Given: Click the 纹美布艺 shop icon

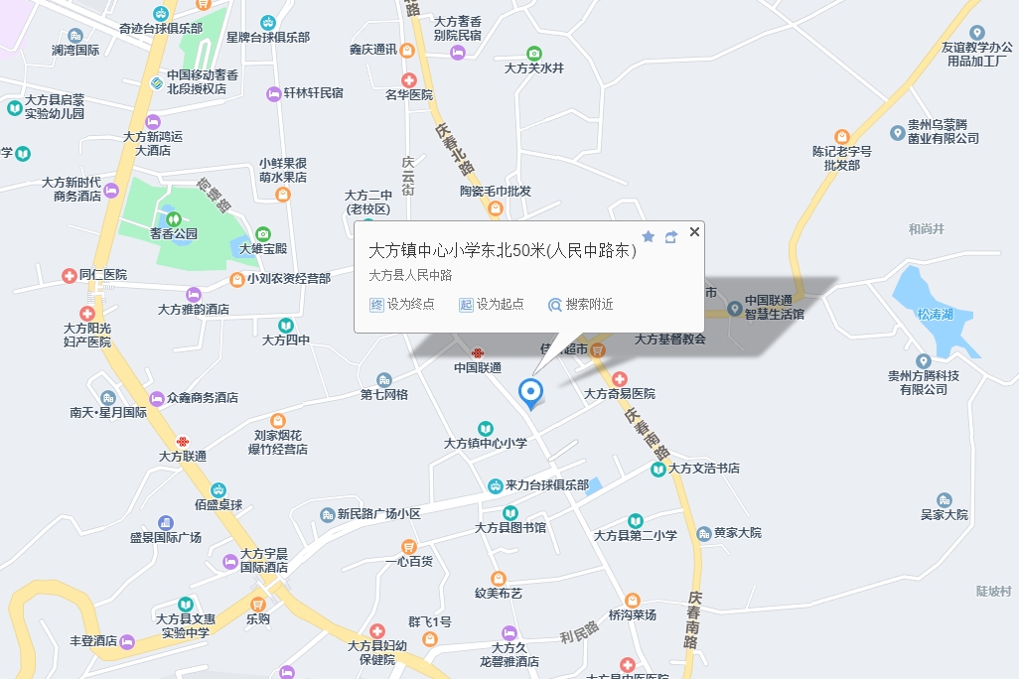Looking at the screenshot, I should coord(499,579).
